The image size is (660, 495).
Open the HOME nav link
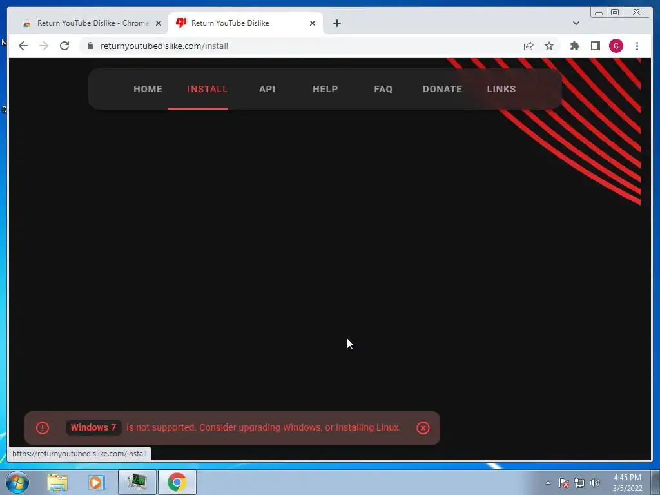coord(148,89)
